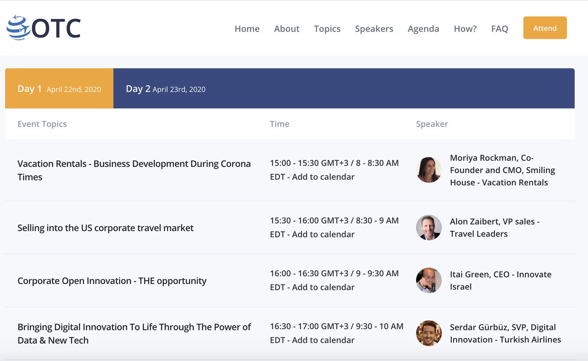
Task: Add the 15:30 - 16:00 session to calendar
Action: 323,234
